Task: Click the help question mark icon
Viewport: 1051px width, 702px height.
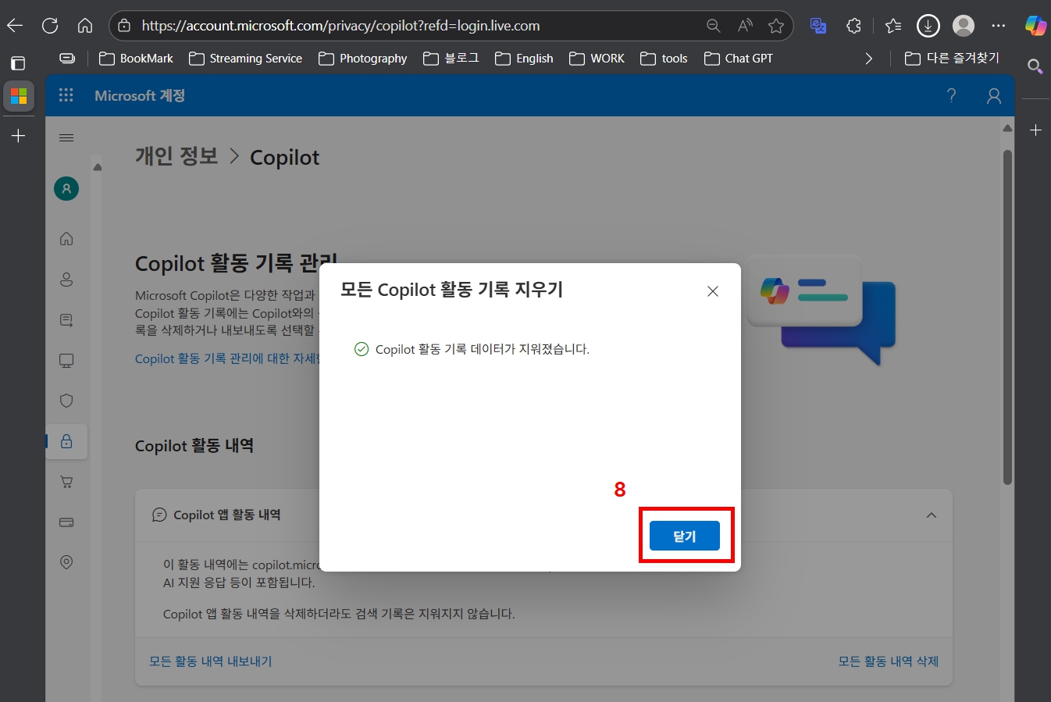Action: coord(951,95)
